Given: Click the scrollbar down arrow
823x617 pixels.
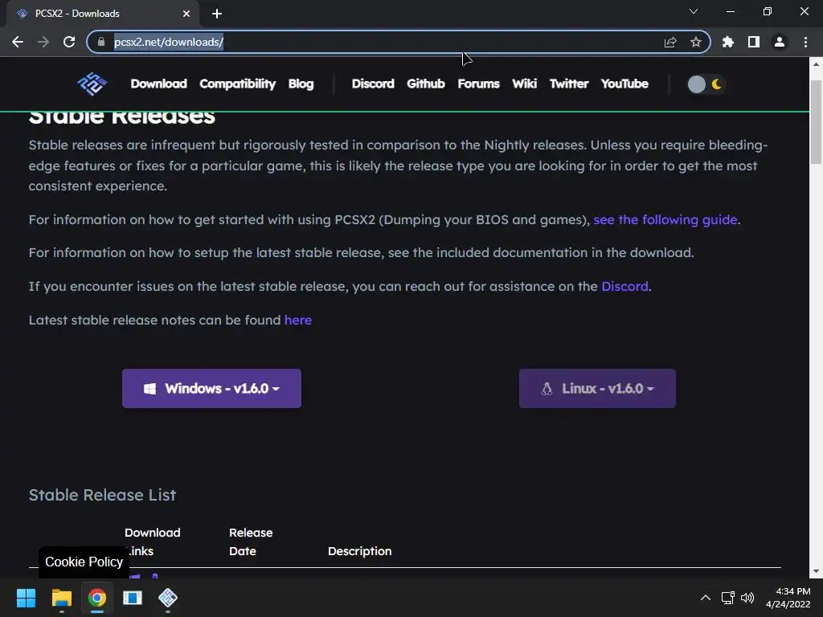Looking at the screenshot, I should (816, 571).
